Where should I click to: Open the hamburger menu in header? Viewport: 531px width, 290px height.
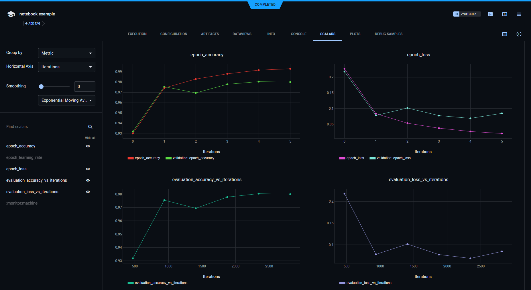click(519, 14)
